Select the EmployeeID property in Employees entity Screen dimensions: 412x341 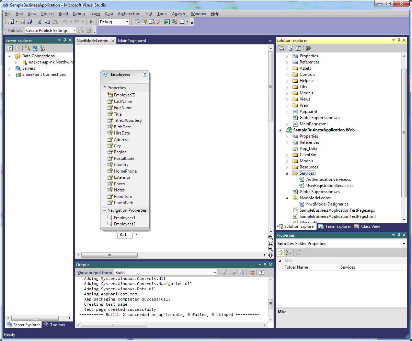pos(125,95)
